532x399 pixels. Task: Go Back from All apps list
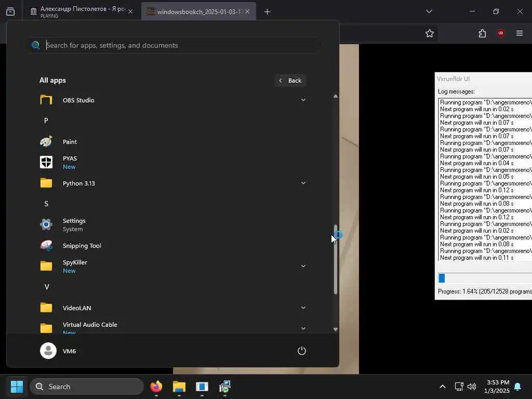[290, 81]
